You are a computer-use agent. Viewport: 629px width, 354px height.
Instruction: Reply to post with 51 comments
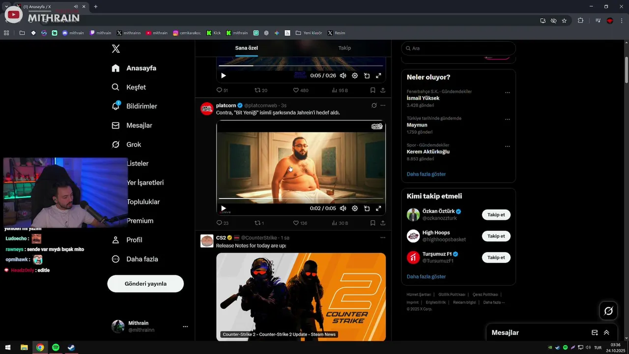click(x=222, y=90)
